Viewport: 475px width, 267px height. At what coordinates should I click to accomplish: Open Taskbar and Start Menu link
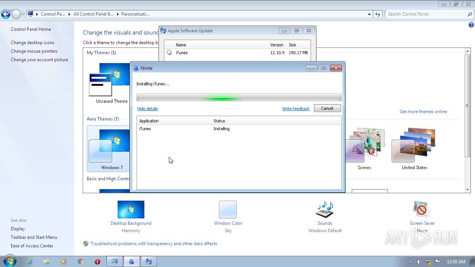34,237
